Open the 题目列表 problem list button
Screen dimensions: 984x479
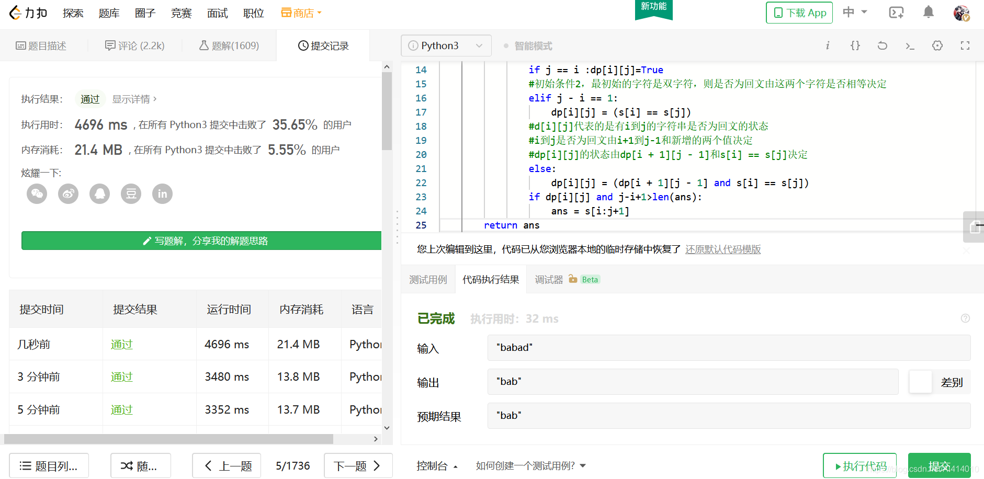point(49,465)
